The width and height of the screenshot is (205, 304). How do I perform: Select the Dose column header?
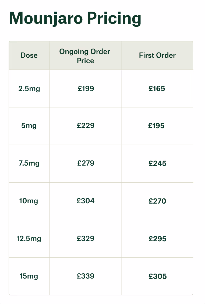click(x=29, y=55)
